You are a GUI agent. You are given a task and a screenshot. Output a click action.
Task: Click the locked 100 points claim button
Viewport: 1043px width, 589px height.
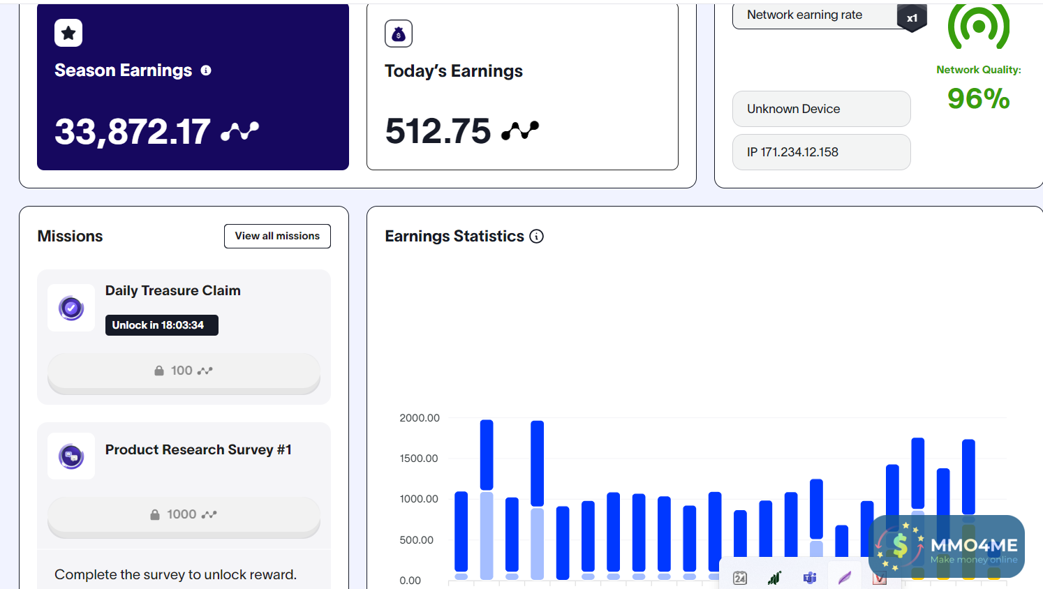pyautogui.click(x=184, y=372)
